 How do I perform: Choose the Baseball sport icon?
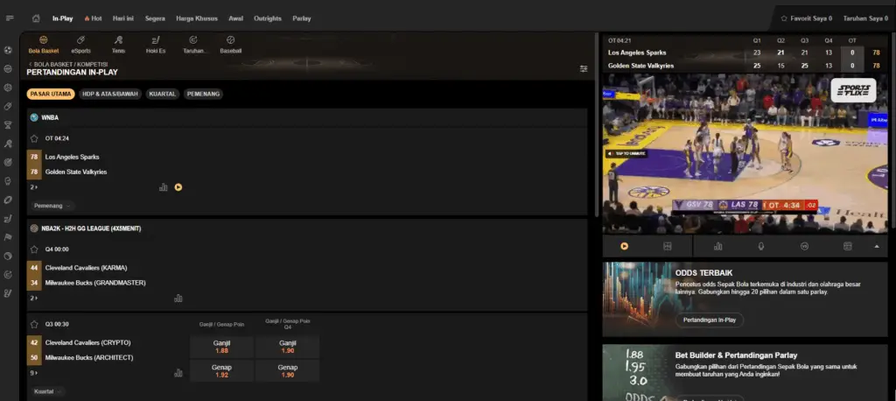coord(230,44)
